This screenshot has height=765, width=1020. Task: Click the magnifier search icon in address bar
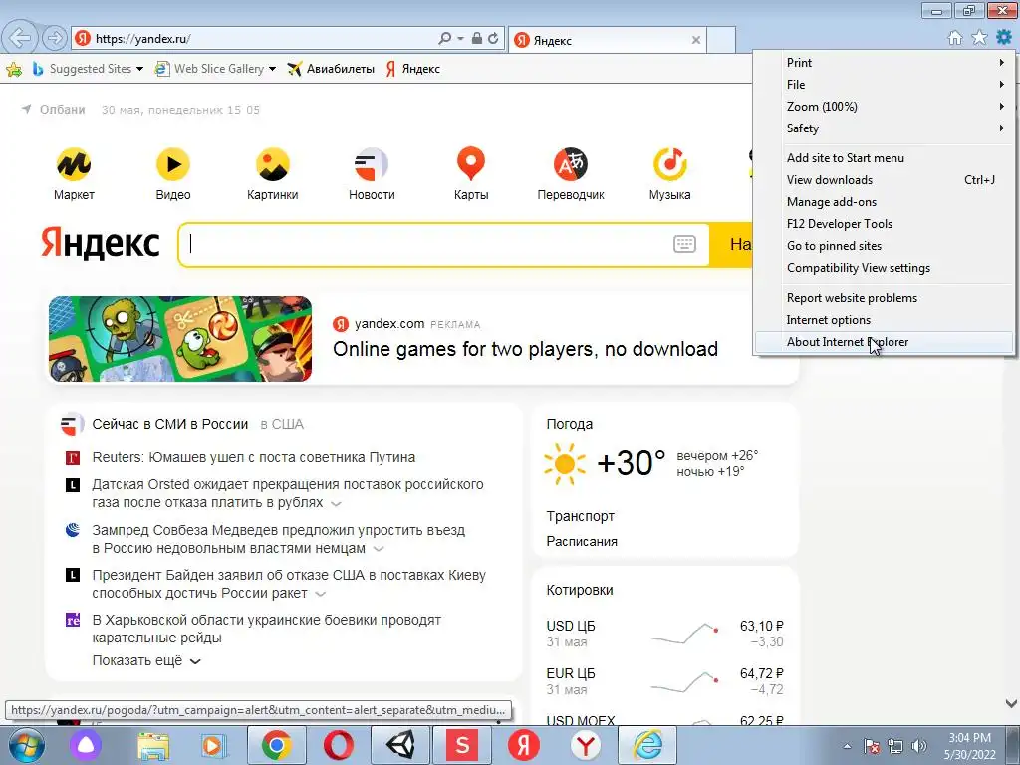445,39
